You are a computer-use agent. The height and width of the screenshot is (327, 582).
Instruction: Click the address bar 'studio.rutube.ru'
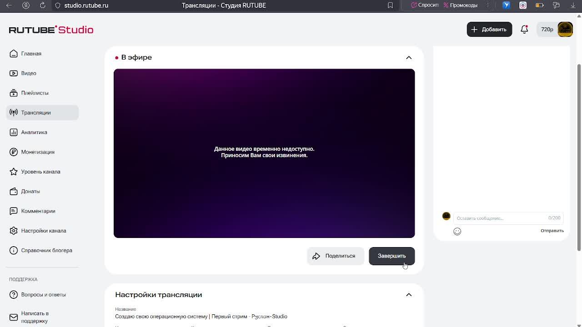(x=86, y=5)
